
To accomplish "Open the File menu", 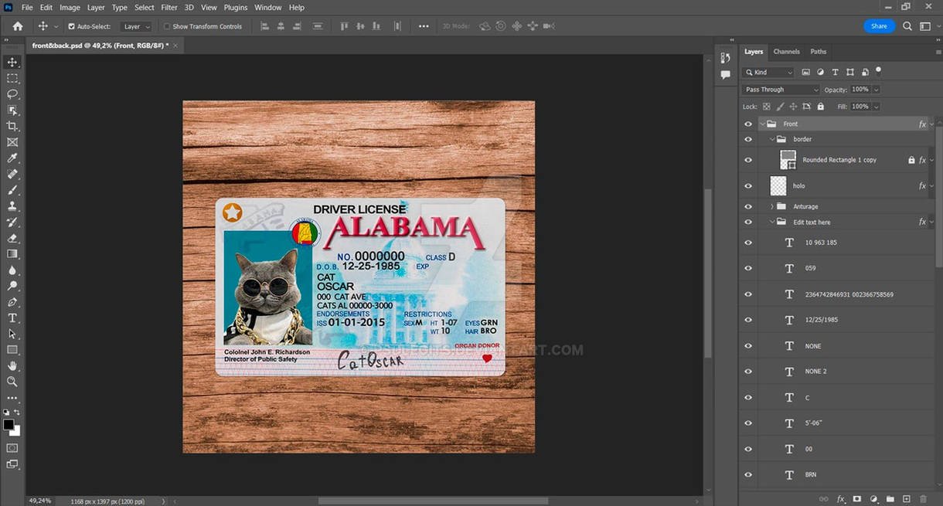I will pos(27,7).
